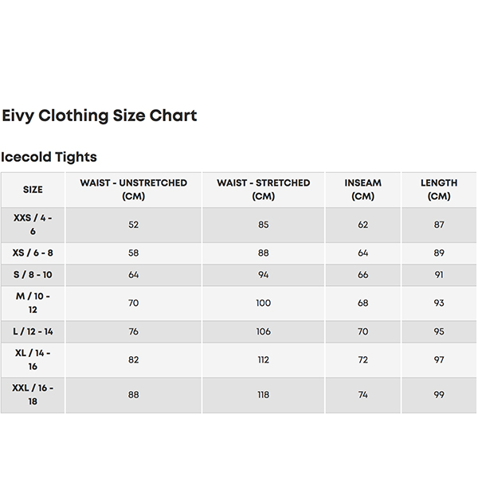The height and width of the screenshot is (478, 478).
Task: Select the XXL / 16 - 18 size label
Action: 33,395
